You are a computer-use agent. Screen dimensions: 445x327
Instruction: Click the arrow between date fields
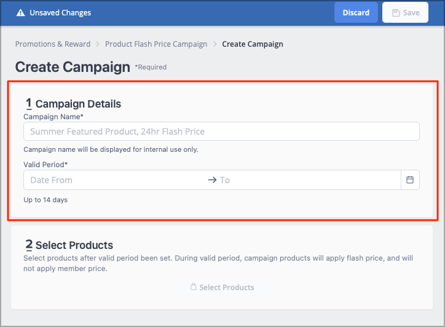tap(212, 179)
